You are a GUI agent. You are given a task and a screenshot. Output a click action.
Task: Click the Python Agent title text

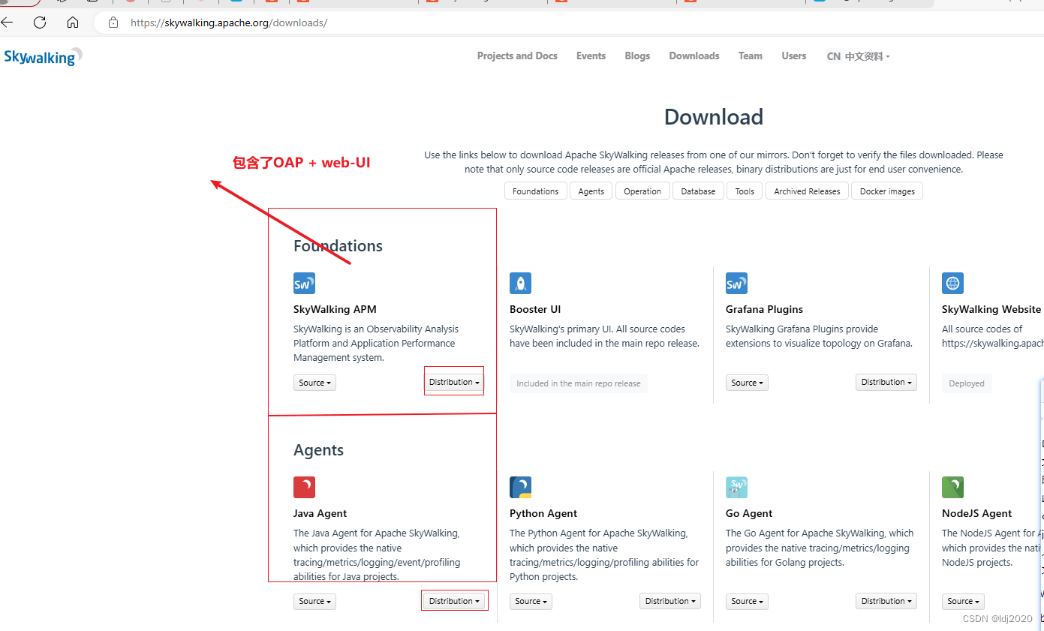coord(543,513)
